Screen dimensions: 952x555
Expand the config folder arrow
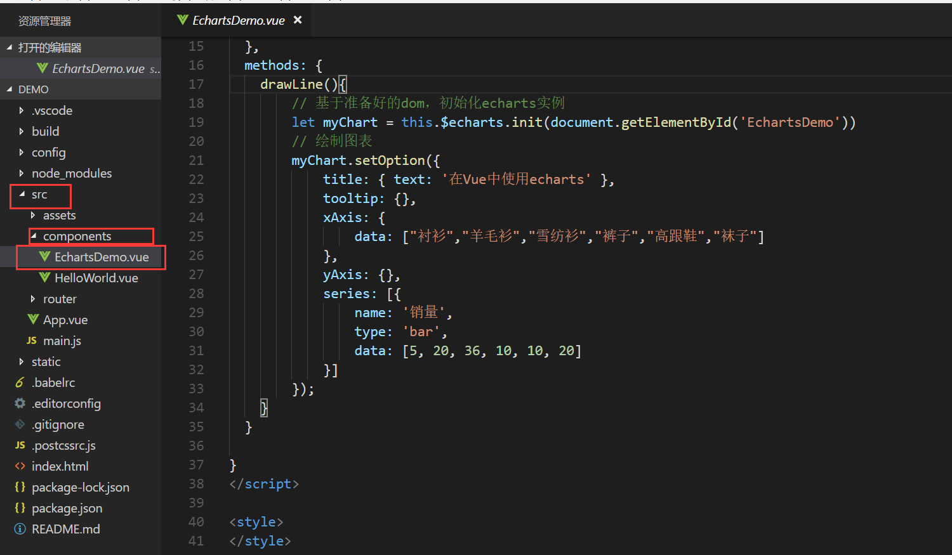[21, 152]
